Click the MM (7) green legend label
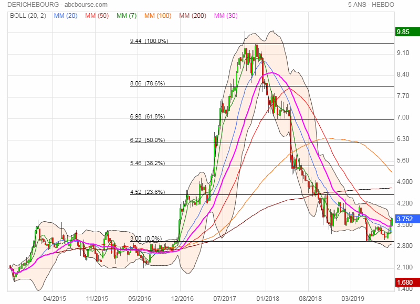420x304 pixels. (x=127, y=16)
